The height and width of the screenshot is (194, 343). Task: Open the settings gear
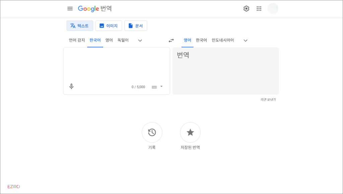pos(246,8)
